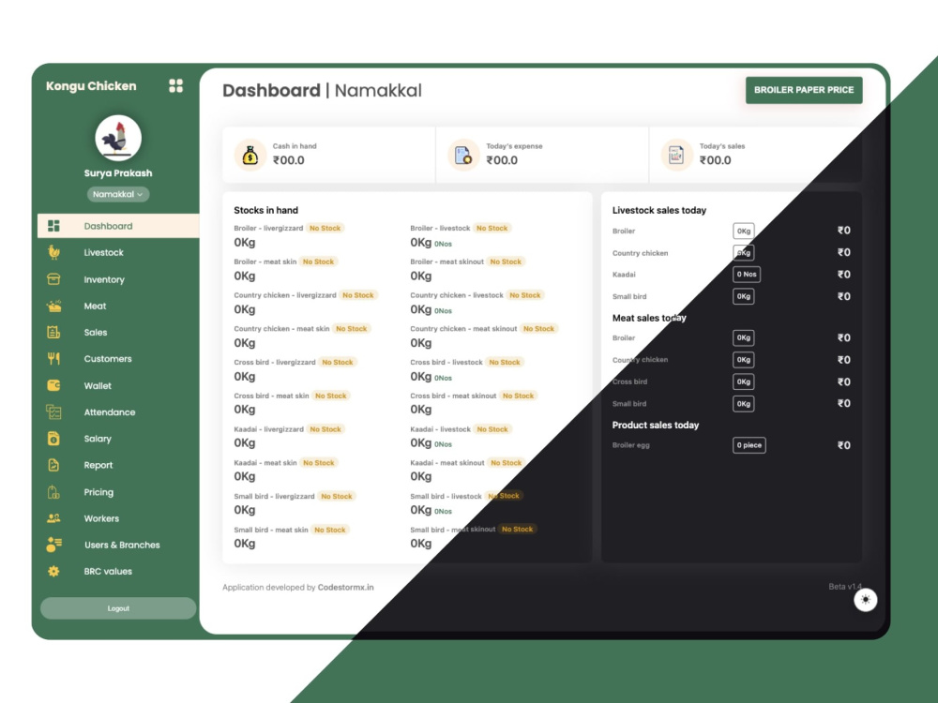Click the Surya Prakash user name
938x703 pixels.
coord(118,172)
